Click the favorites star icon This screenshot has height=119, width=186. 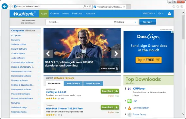pos(178,7)
